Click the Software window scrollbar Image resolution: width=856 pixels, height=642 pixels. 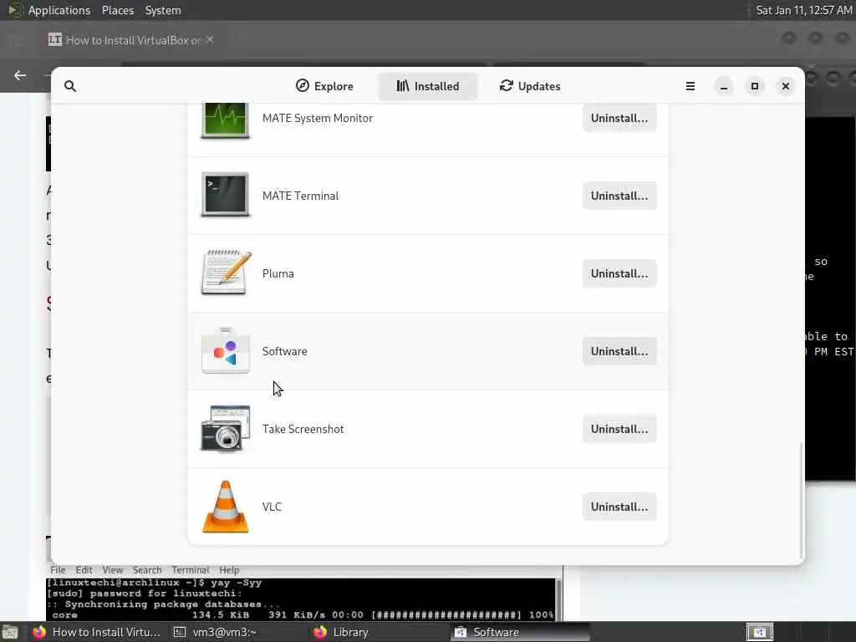[802, 501]
